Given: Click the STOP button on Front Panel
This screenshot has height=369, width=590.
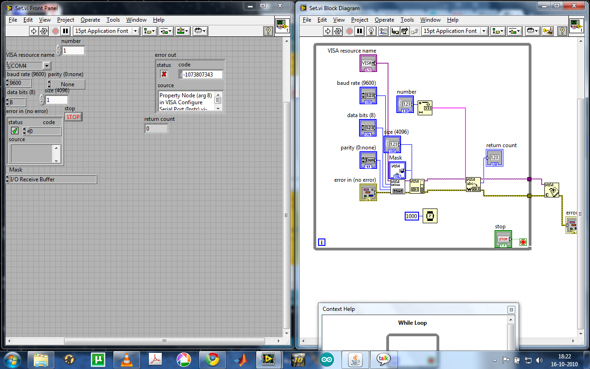Looking at the screenshot, I should click(73, 117).
